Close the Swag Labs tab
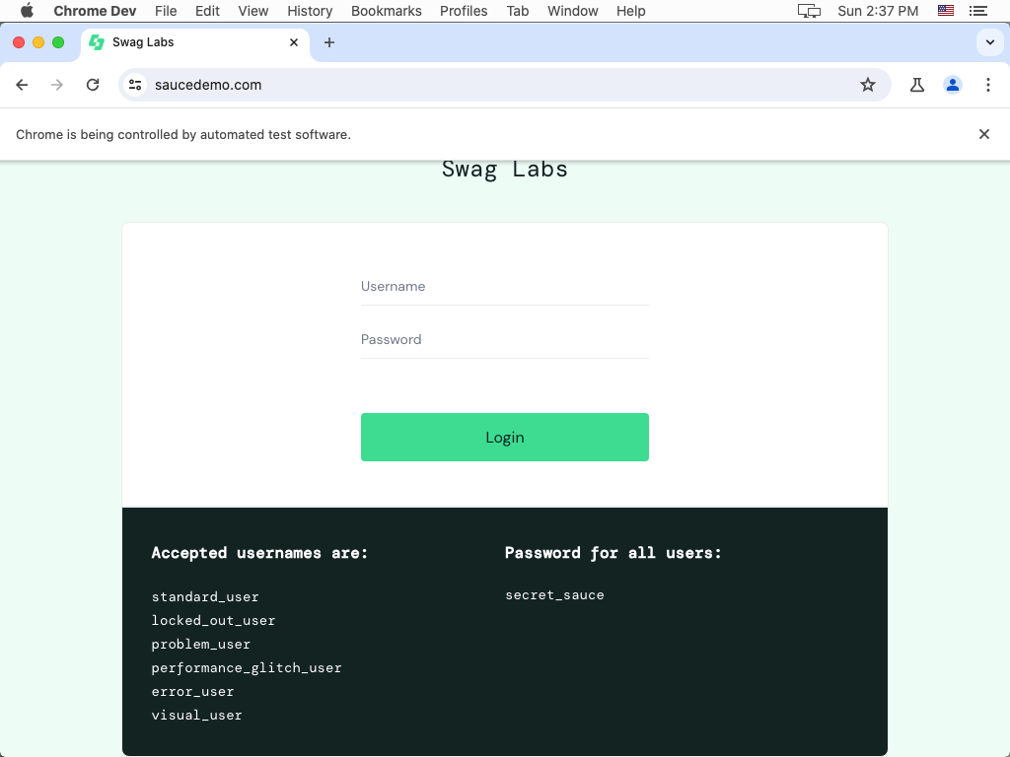Viewport: 1010px width, 757px height. 294,42
